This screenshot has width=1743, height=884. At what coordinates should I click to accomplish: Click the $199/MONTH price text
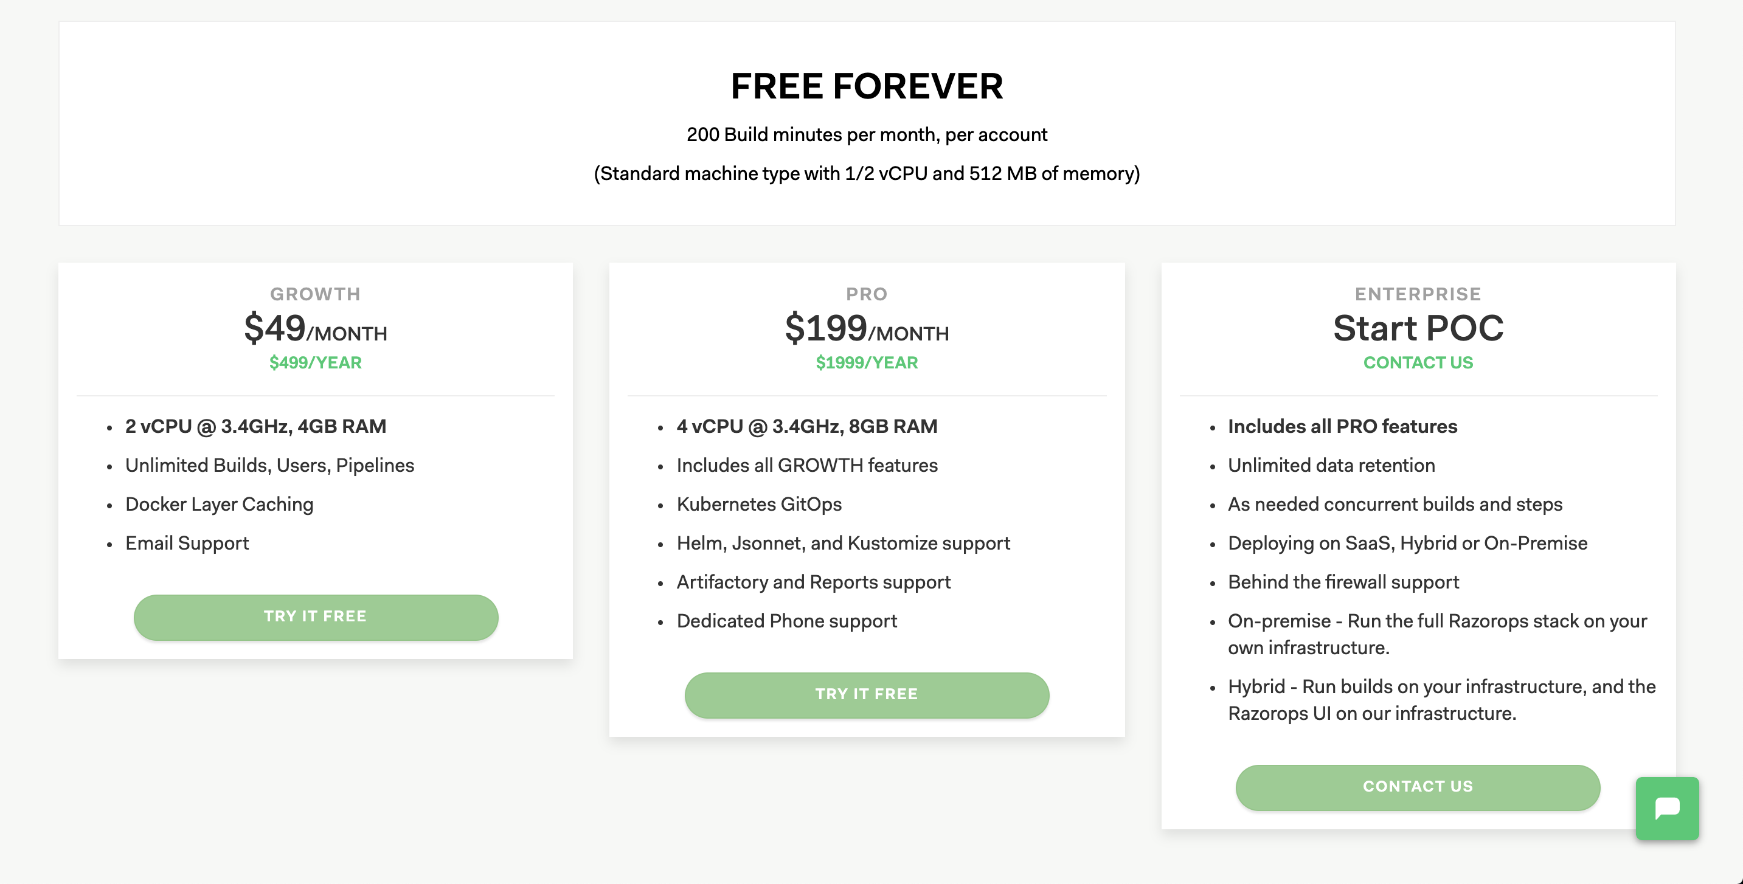click(866, 330)
